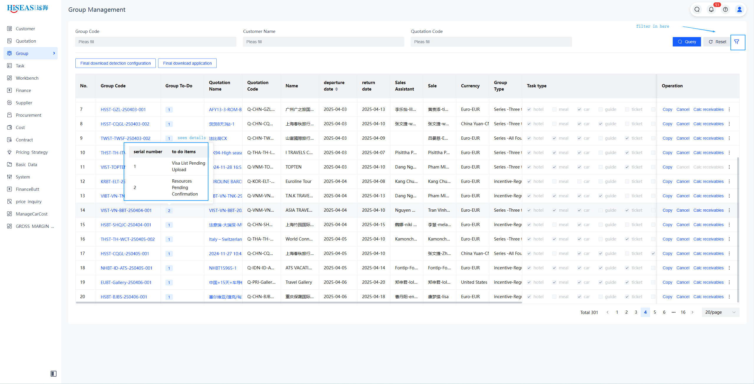
Task: Open the Finance menu item
Action: pyautogui.click(x=31, y=90)
